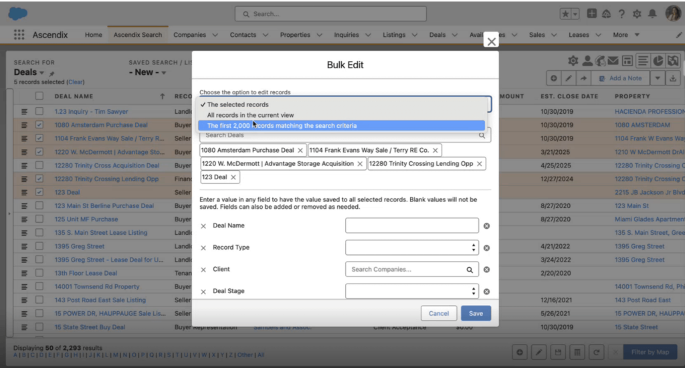Choose 'The selected records' option
The width and height of the screenshot is (685, 368).
pos(342,105)
